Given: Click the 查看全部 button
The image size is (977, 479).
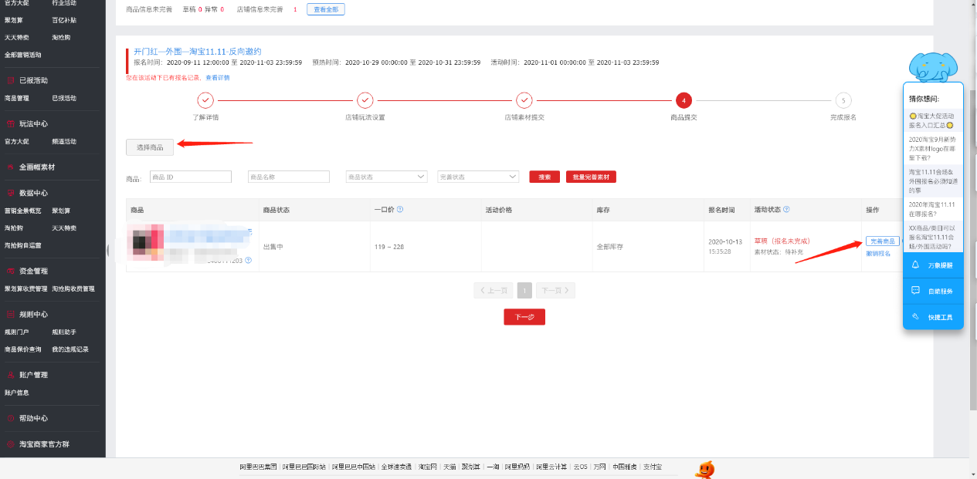Looking at the screenshot, I should click(326, 9).
